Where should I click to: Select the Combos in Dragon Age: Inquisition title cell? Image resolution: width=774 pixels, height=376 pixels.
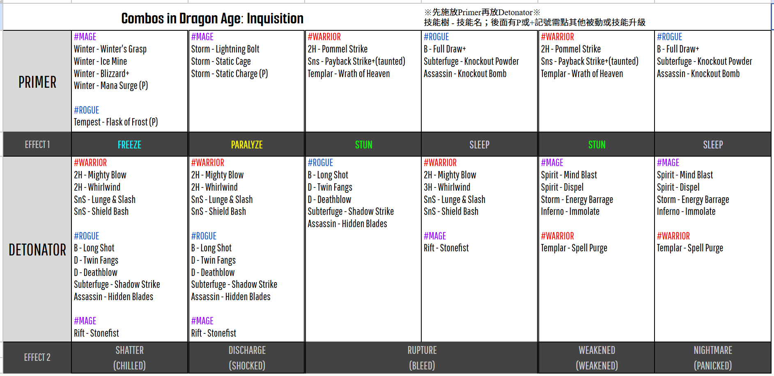tap(212, 17)
